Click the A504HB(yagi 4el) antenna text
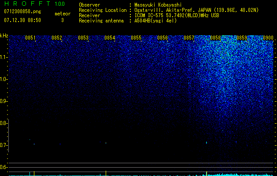277x176 pixels. (x=155, y=21)
